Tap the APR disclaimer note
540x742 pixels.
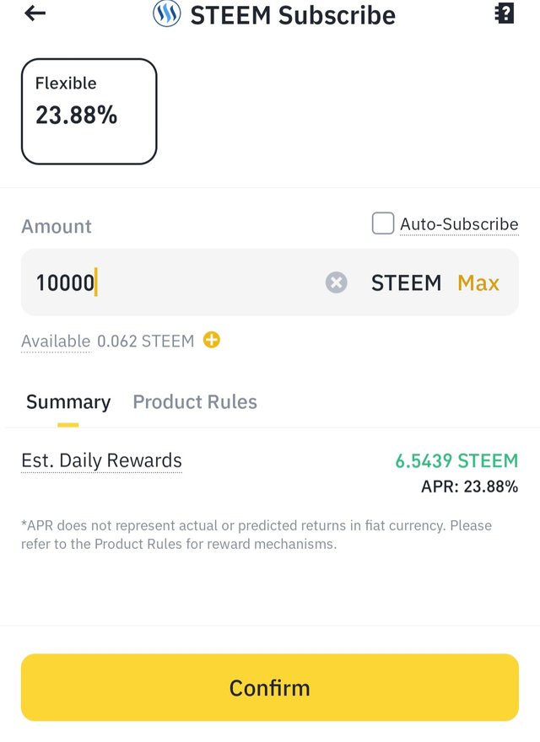click(256, 535)
